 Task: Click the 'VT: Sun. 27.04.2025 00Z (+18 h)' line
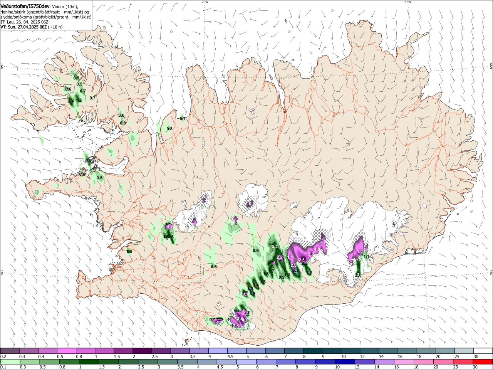[x=32, y=27]
